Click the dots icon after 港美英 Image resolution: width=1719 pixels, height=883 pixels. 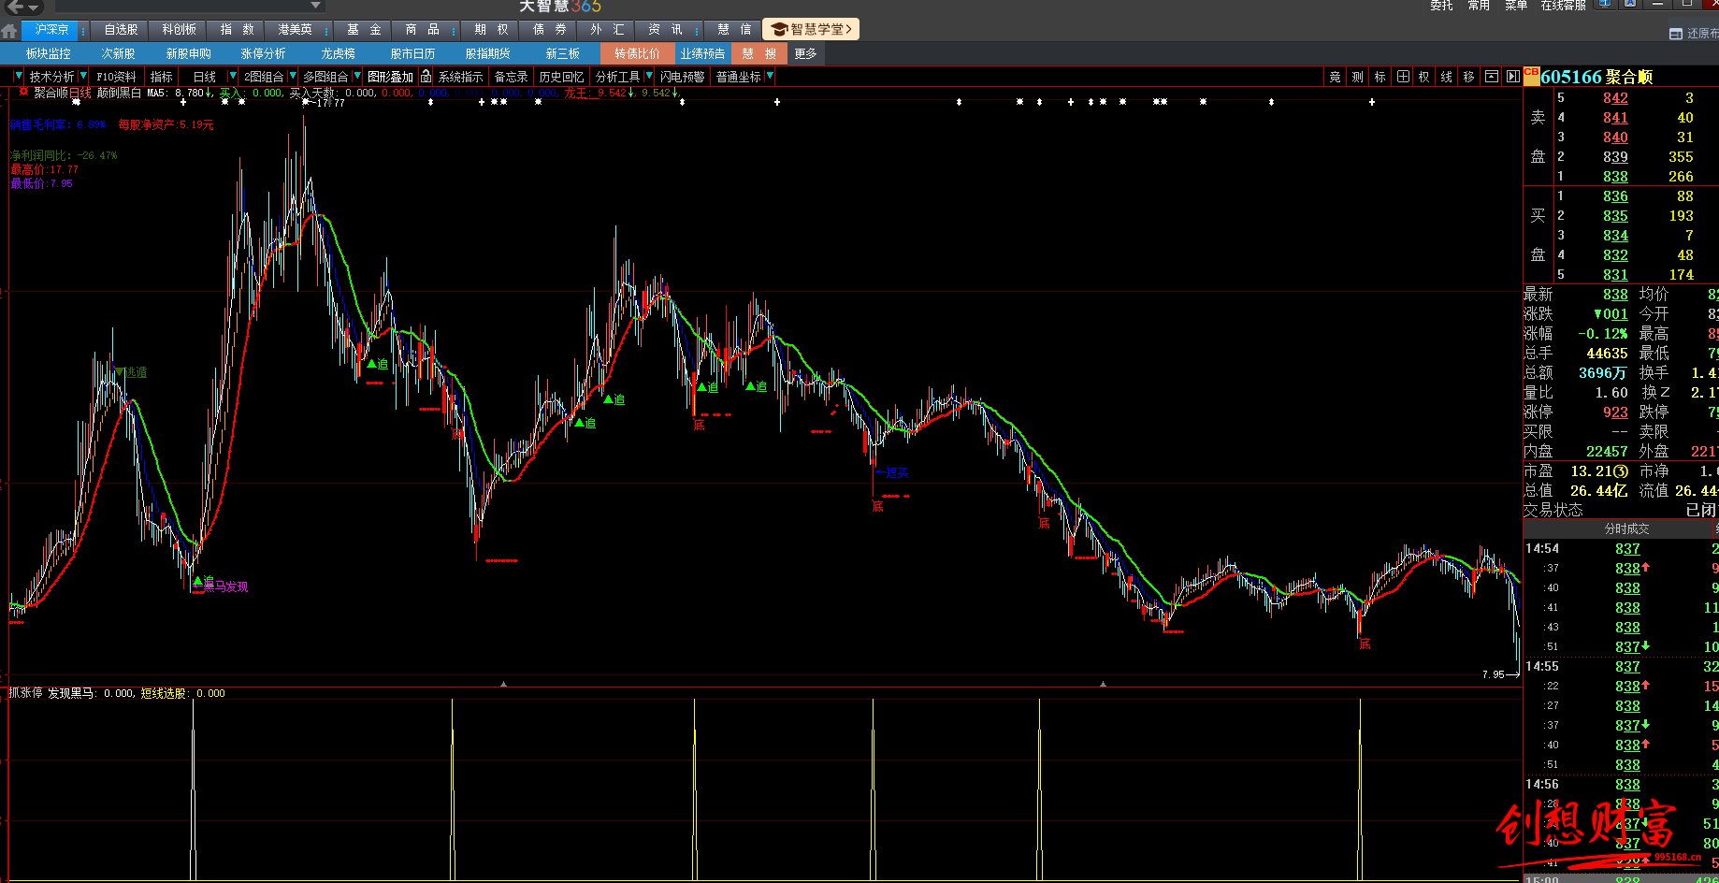(x=326, y=30)
